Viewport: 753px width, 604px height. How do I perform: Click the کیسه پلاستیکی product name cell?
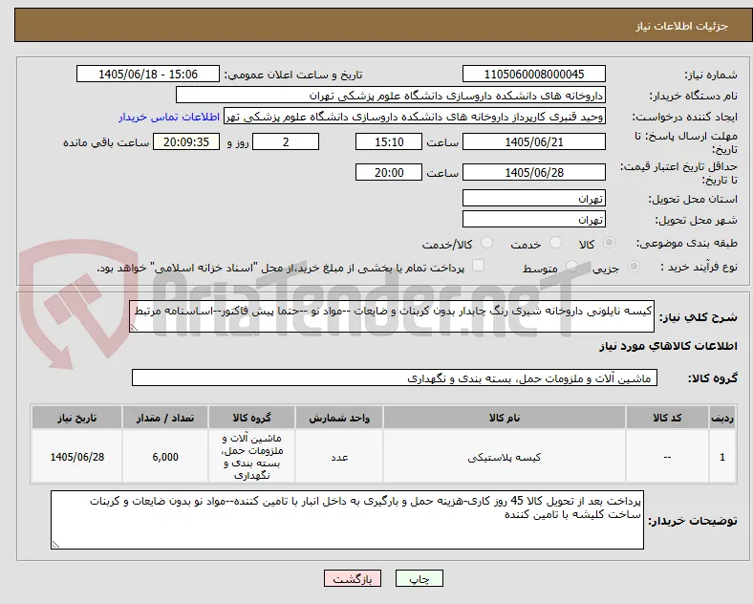click(x=505, y=457)
